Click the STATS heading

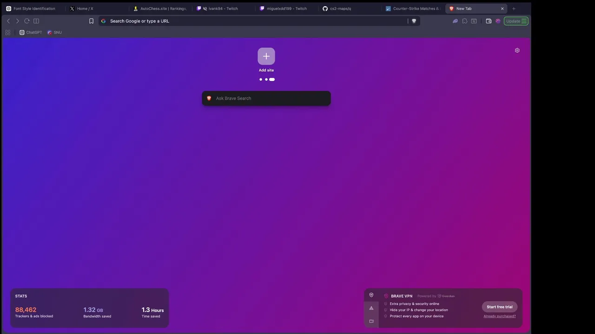21,296
